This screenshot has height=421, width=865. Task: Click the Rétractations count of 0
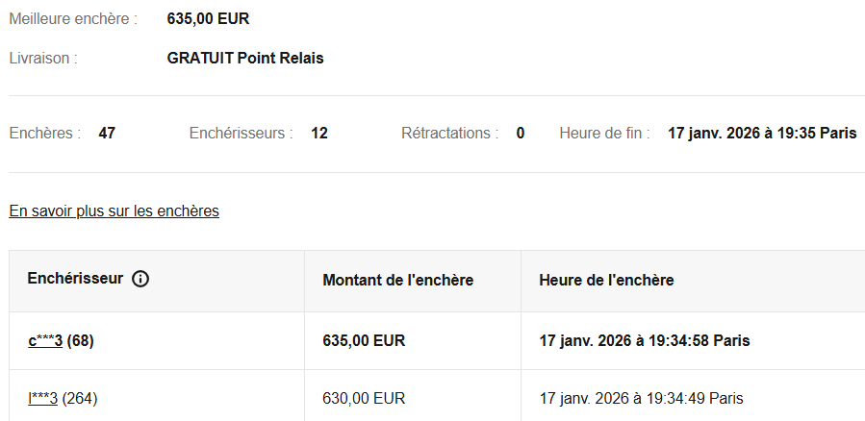[x=521, y=134]
